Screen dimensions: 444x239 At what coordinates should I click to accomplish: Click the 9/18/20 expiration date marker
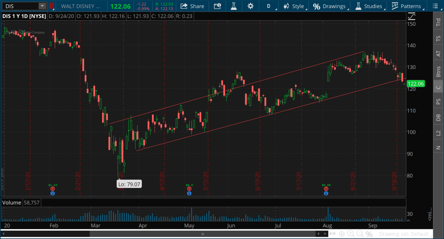coord(394,181)
